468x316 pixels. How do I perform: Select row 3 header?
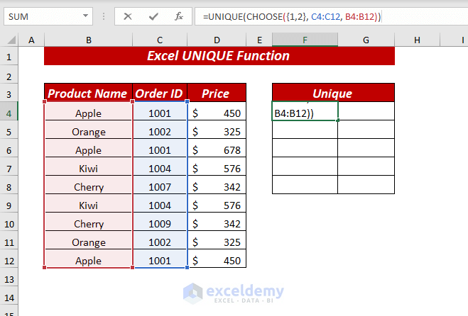9,94
